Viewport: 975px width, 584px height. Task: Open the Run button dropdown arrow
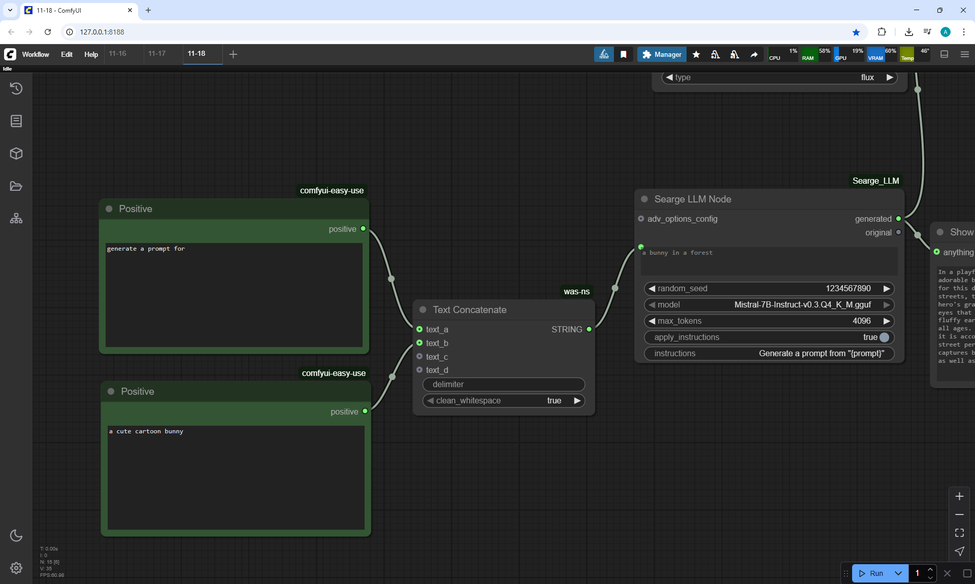[898, 573]
